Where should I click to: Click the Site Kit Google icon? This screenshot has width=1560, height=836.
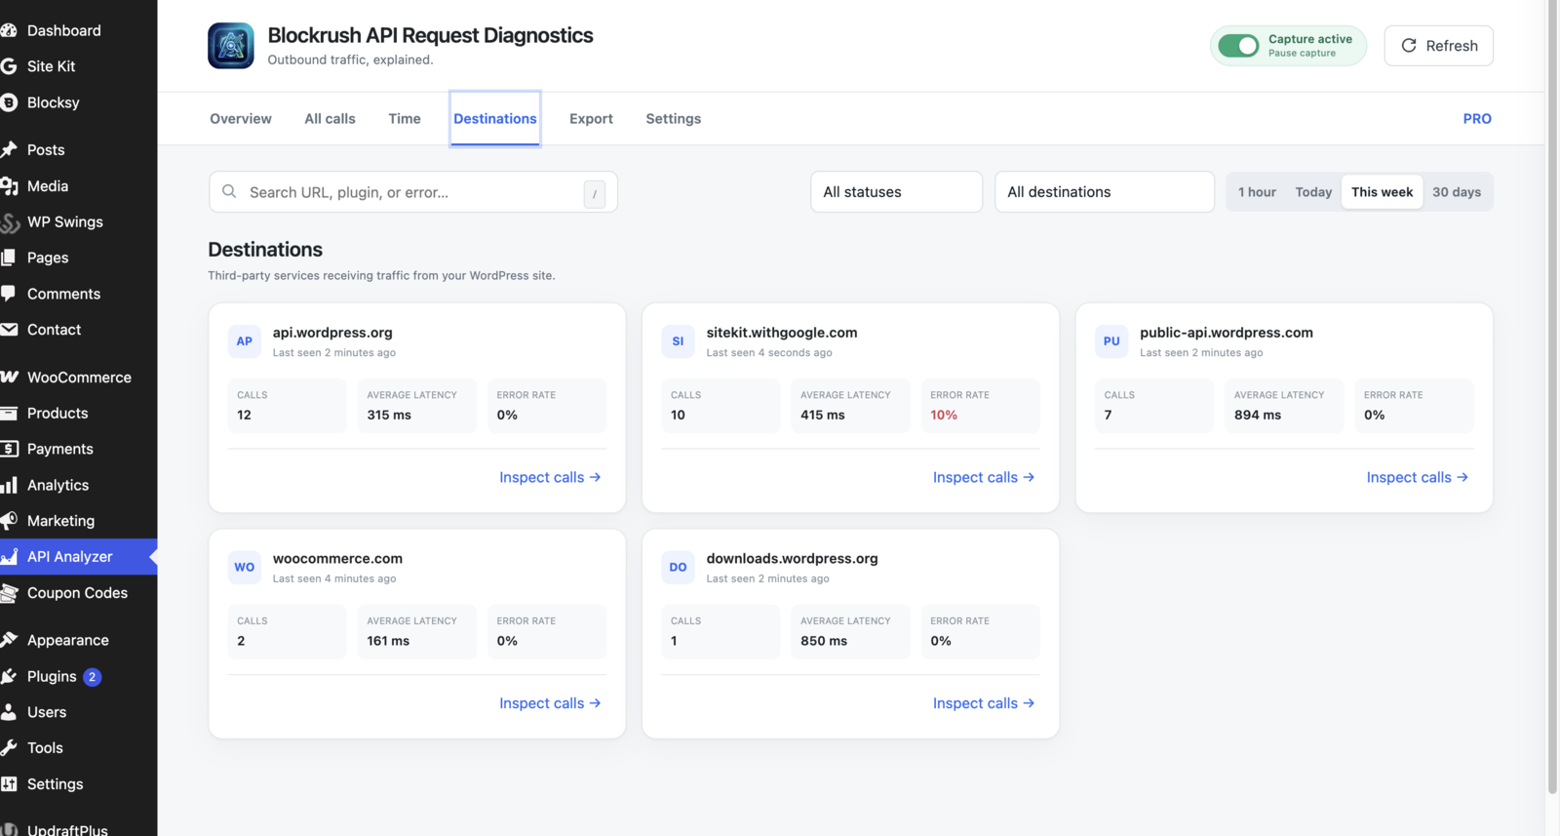coord(9,66)
